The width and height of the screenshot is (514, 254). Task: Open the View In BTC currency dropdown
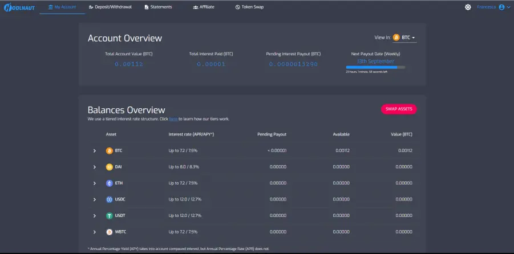click(x=404, y=38)
